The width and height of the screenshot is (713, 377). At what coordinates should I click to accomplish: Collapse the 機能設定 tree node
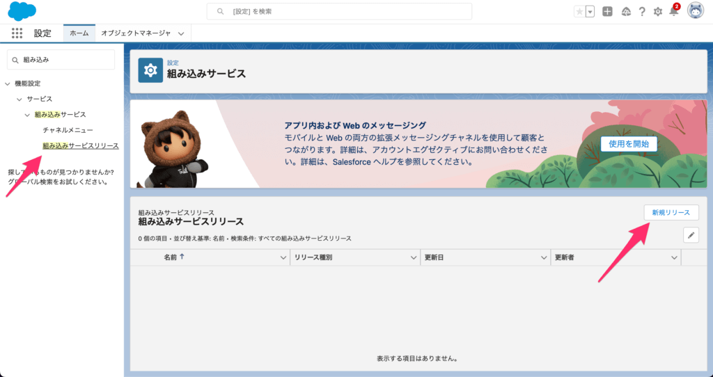coord(7,83)
